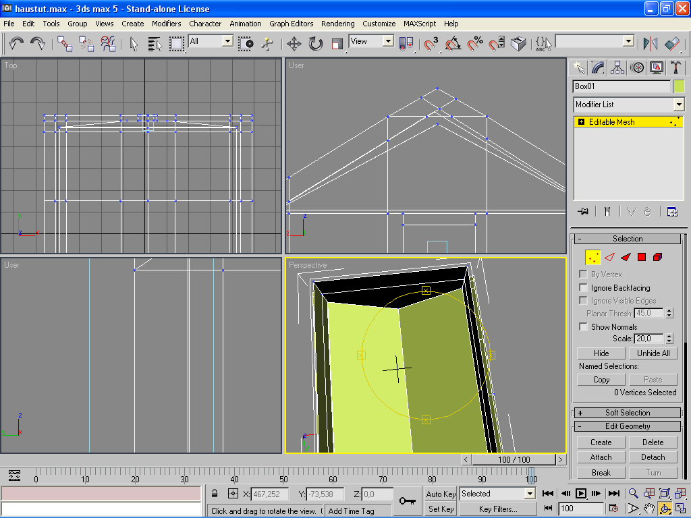Toggle the Selection Lock padlock

[x=215, y=494]
